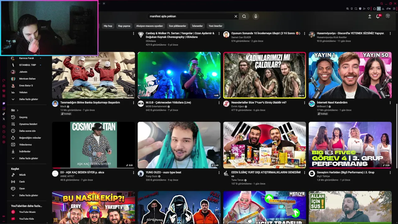Click the browser heart bookmark icon
398x224 pixels.
point(369,9)
